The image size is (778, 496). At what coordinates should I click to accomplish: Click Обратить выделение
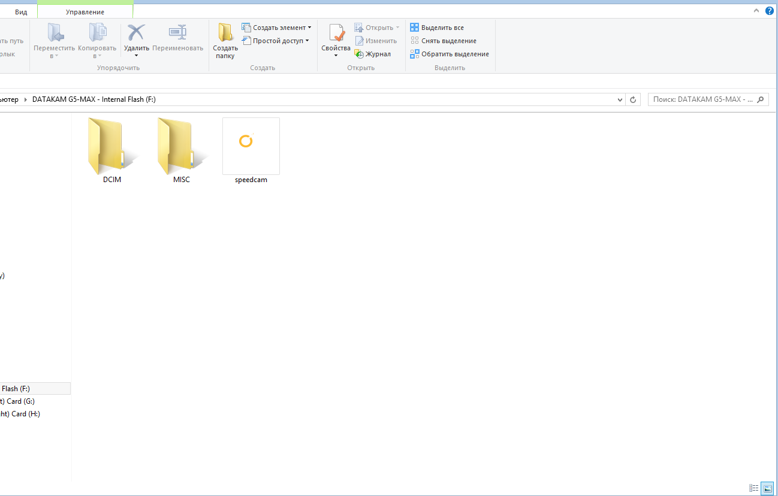point(450,54)
